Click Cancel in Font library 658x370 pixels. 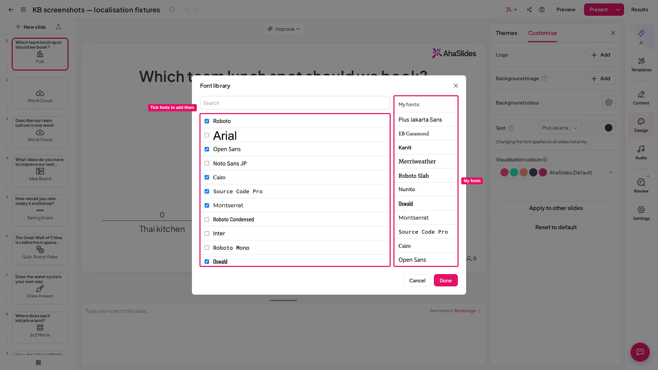(x=417, y=280)
